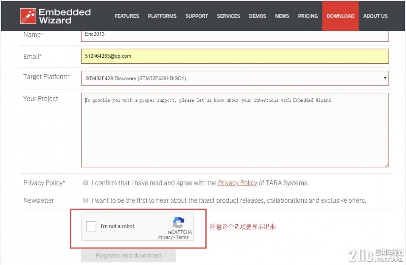Open the PRICING page
406x265 pixels.
point(308,16)
